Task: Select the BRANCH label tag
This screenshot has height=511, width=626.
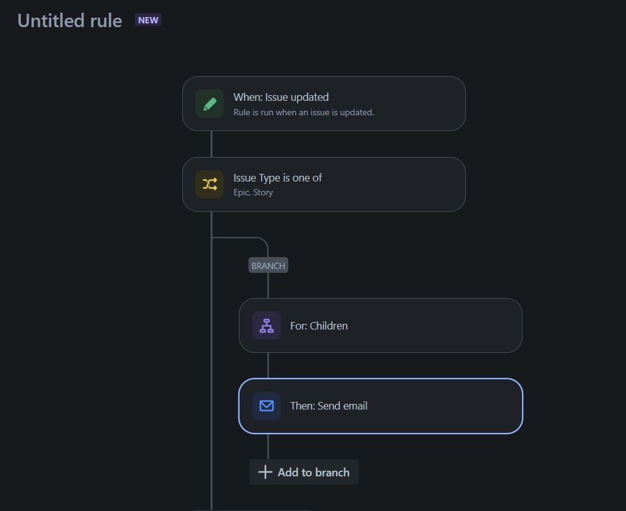Action: coord(269,265)
